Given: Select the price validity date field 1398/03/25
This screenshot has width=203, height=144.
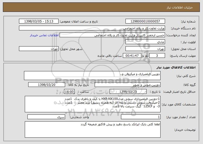Looking at the screenshot, I should (x=128, y=92).
